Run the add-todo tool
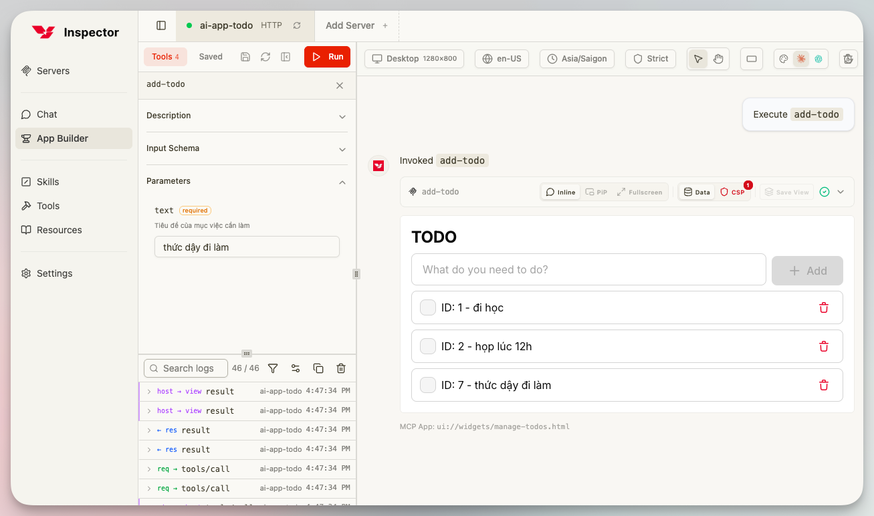Viewport: 874px width, 516px height. [x=327, y=57]
